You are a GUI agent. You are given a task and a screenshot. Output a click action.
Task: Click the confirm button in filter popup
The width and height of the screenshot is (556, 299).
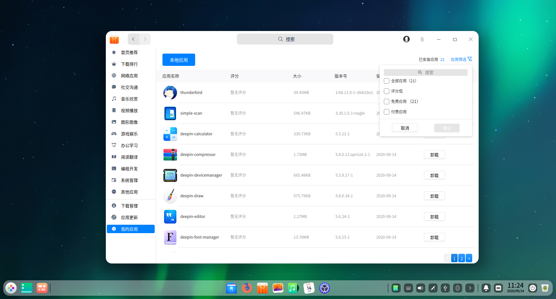[447, 128]
